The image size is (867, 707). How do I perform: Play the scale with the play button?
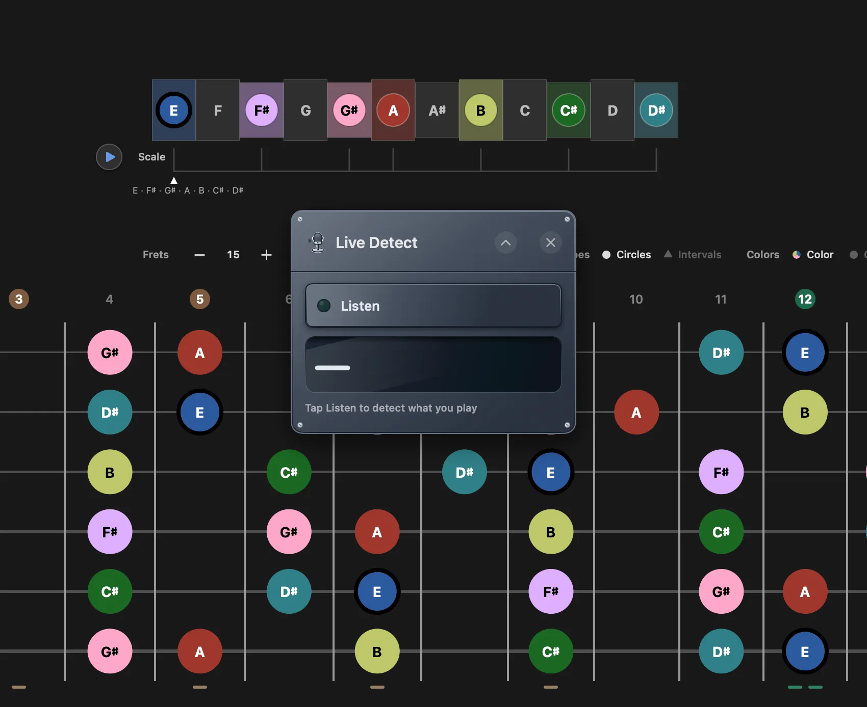click(x=109, y=157)
